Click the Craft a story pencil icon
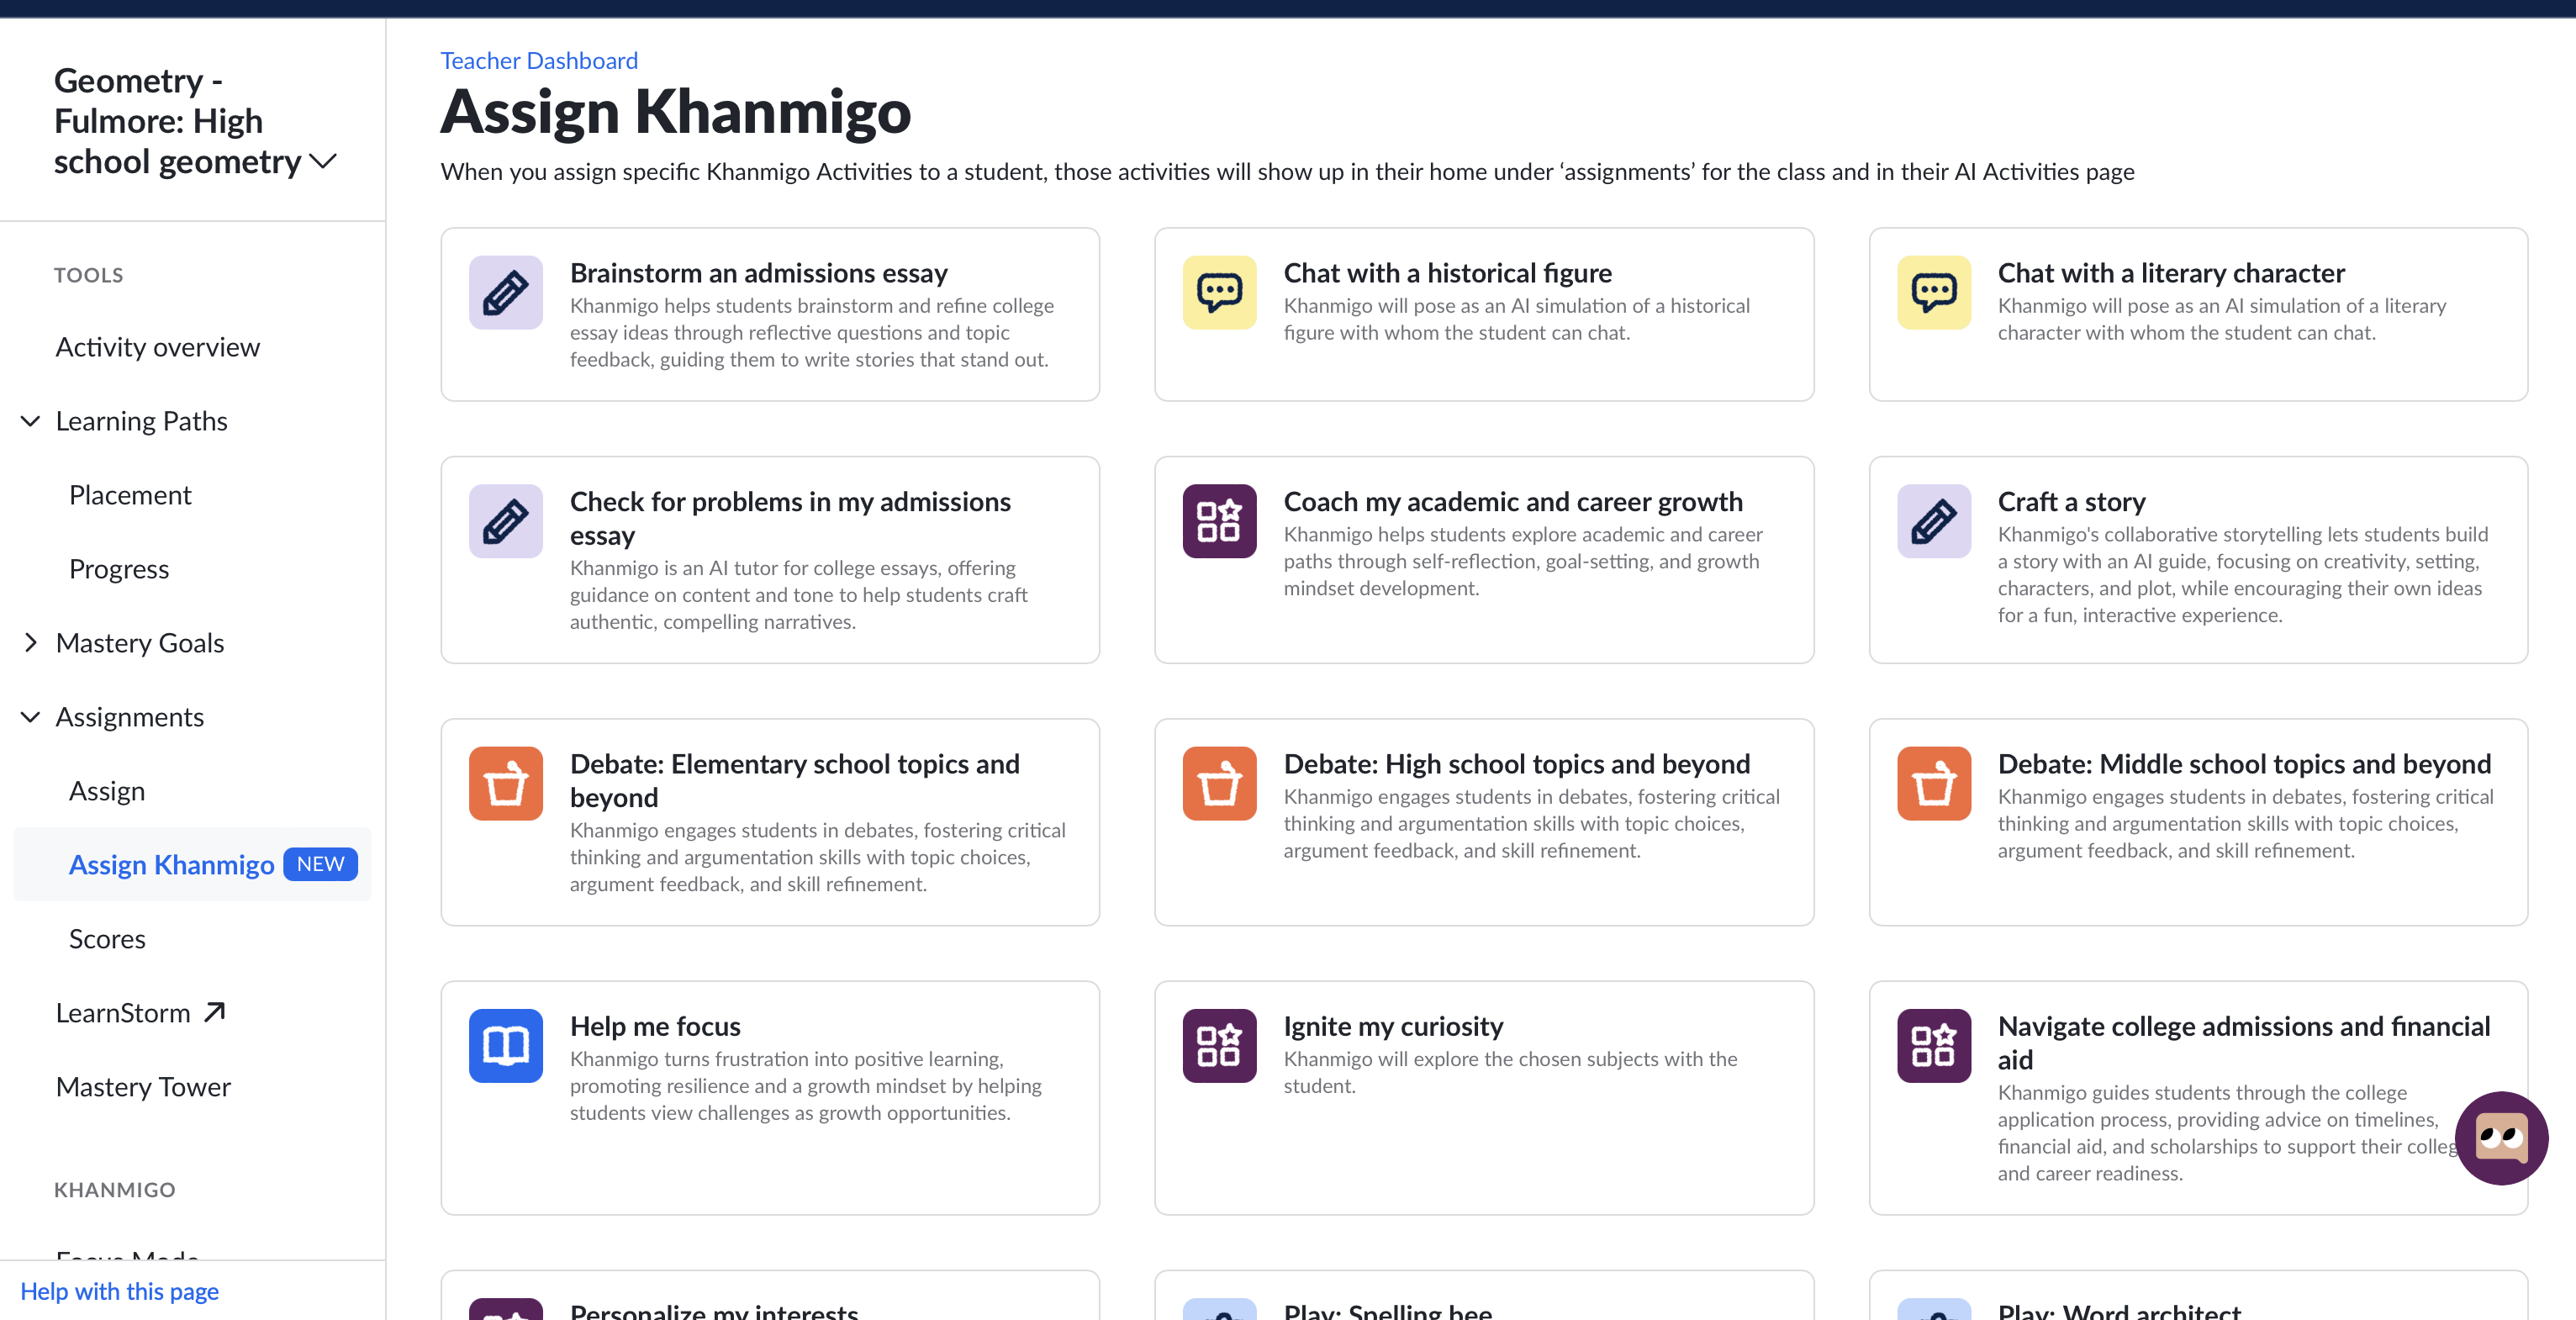This screenshot has height=1320, width=2576. pyautogui.click(x=1933, y=521)
